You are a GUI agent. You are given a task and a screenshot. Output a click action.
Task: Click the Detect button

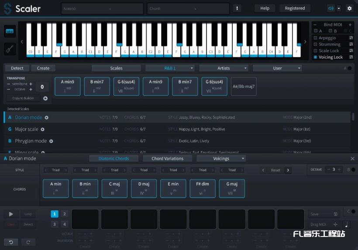[17, 68]
